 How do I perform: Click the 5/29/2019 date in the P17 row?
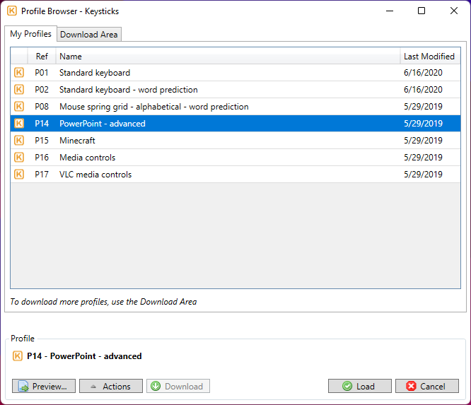coord(423,175)
